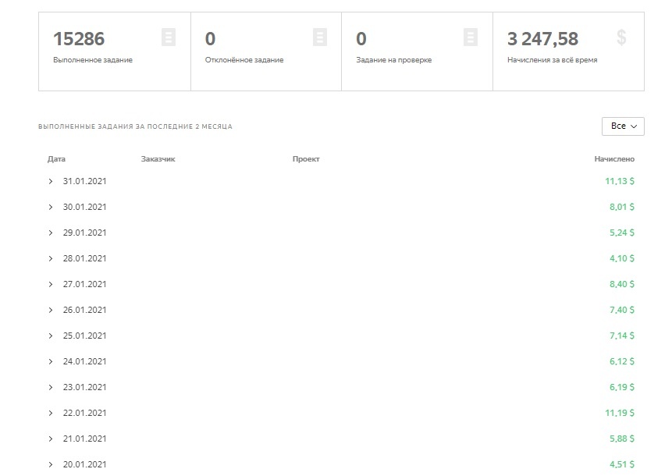672x476 pixels.
Task: Click the Дата column header
Action: [56, 159]
